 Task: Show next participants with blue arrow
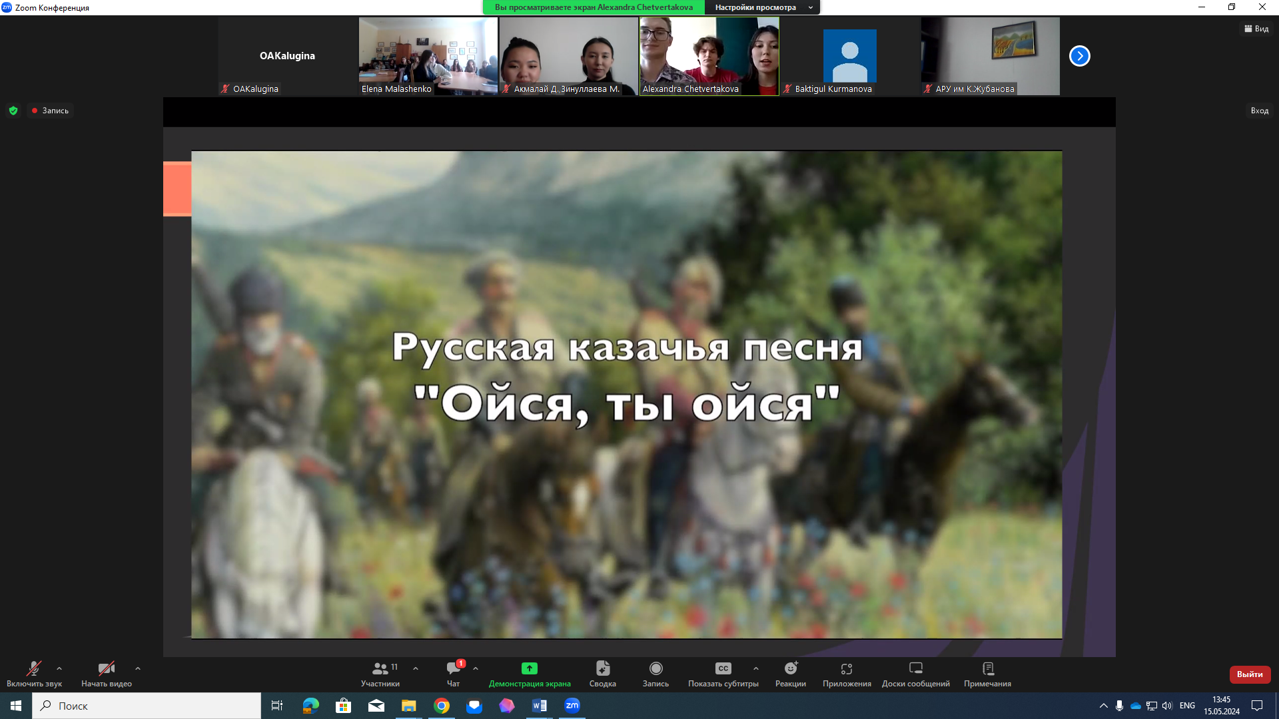1079,56
